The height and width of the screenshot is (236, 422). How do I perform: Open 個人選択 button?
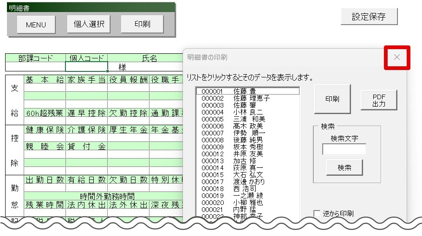tap(89, 24)
